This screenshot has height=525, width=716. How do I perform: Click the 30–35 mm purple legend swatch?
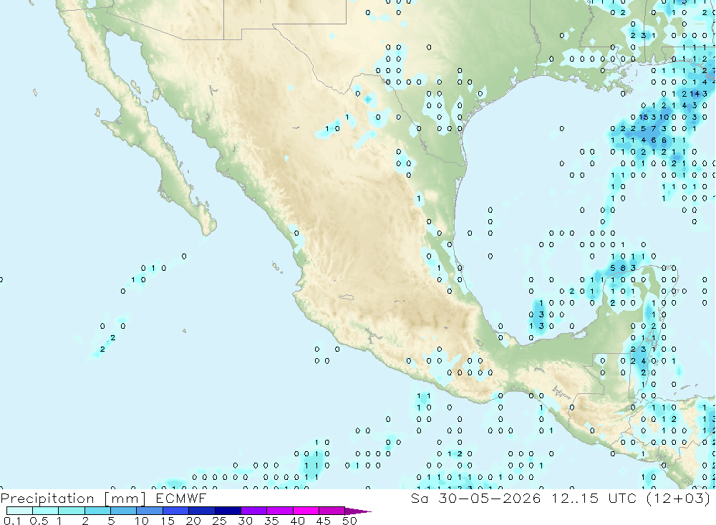pos(254,511)
